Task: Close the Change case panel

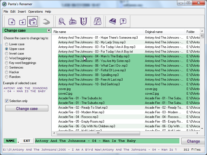Action: 49,30
